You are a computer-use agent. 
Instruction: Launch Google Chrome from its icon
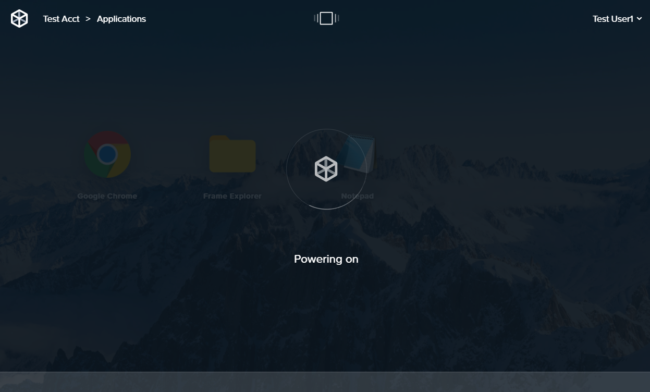pyautogui.click(x=107, y=155)
